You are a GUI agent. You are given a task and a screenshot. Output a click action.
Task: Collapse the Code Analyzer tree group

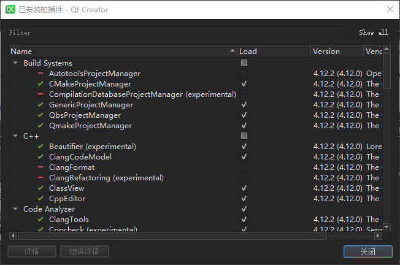click(x=15, y=209)
